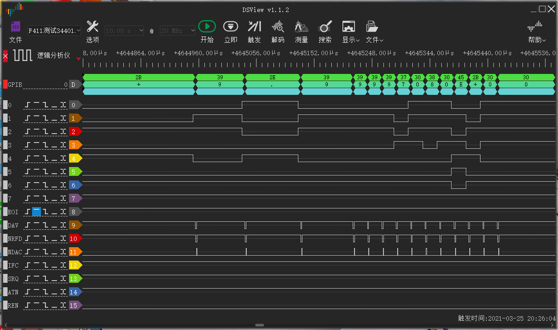Viewport: 558px width, 330px height.
Task: Click the horizontal scrollbar at the bottom
Action: [x=260, y=325]
